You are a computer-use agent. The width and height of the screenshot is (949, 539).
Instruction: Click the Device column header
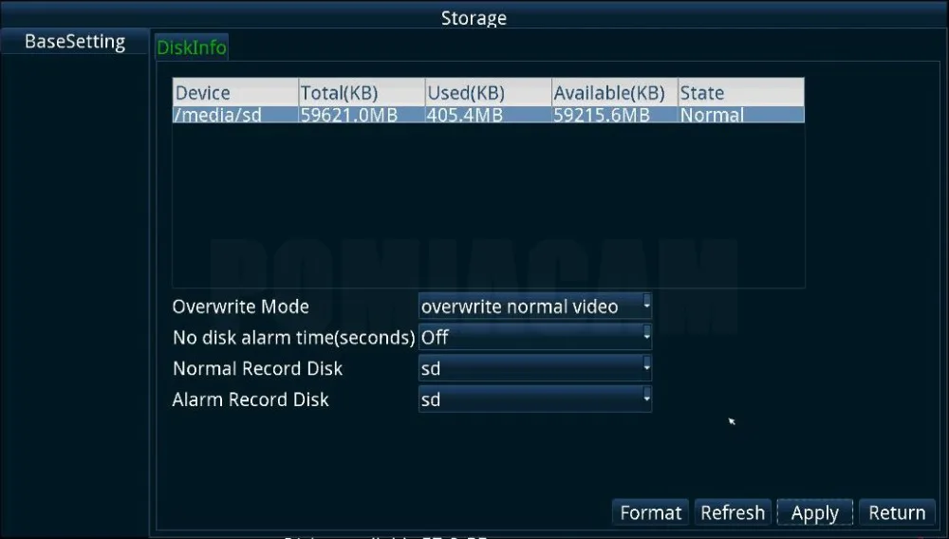235,93
